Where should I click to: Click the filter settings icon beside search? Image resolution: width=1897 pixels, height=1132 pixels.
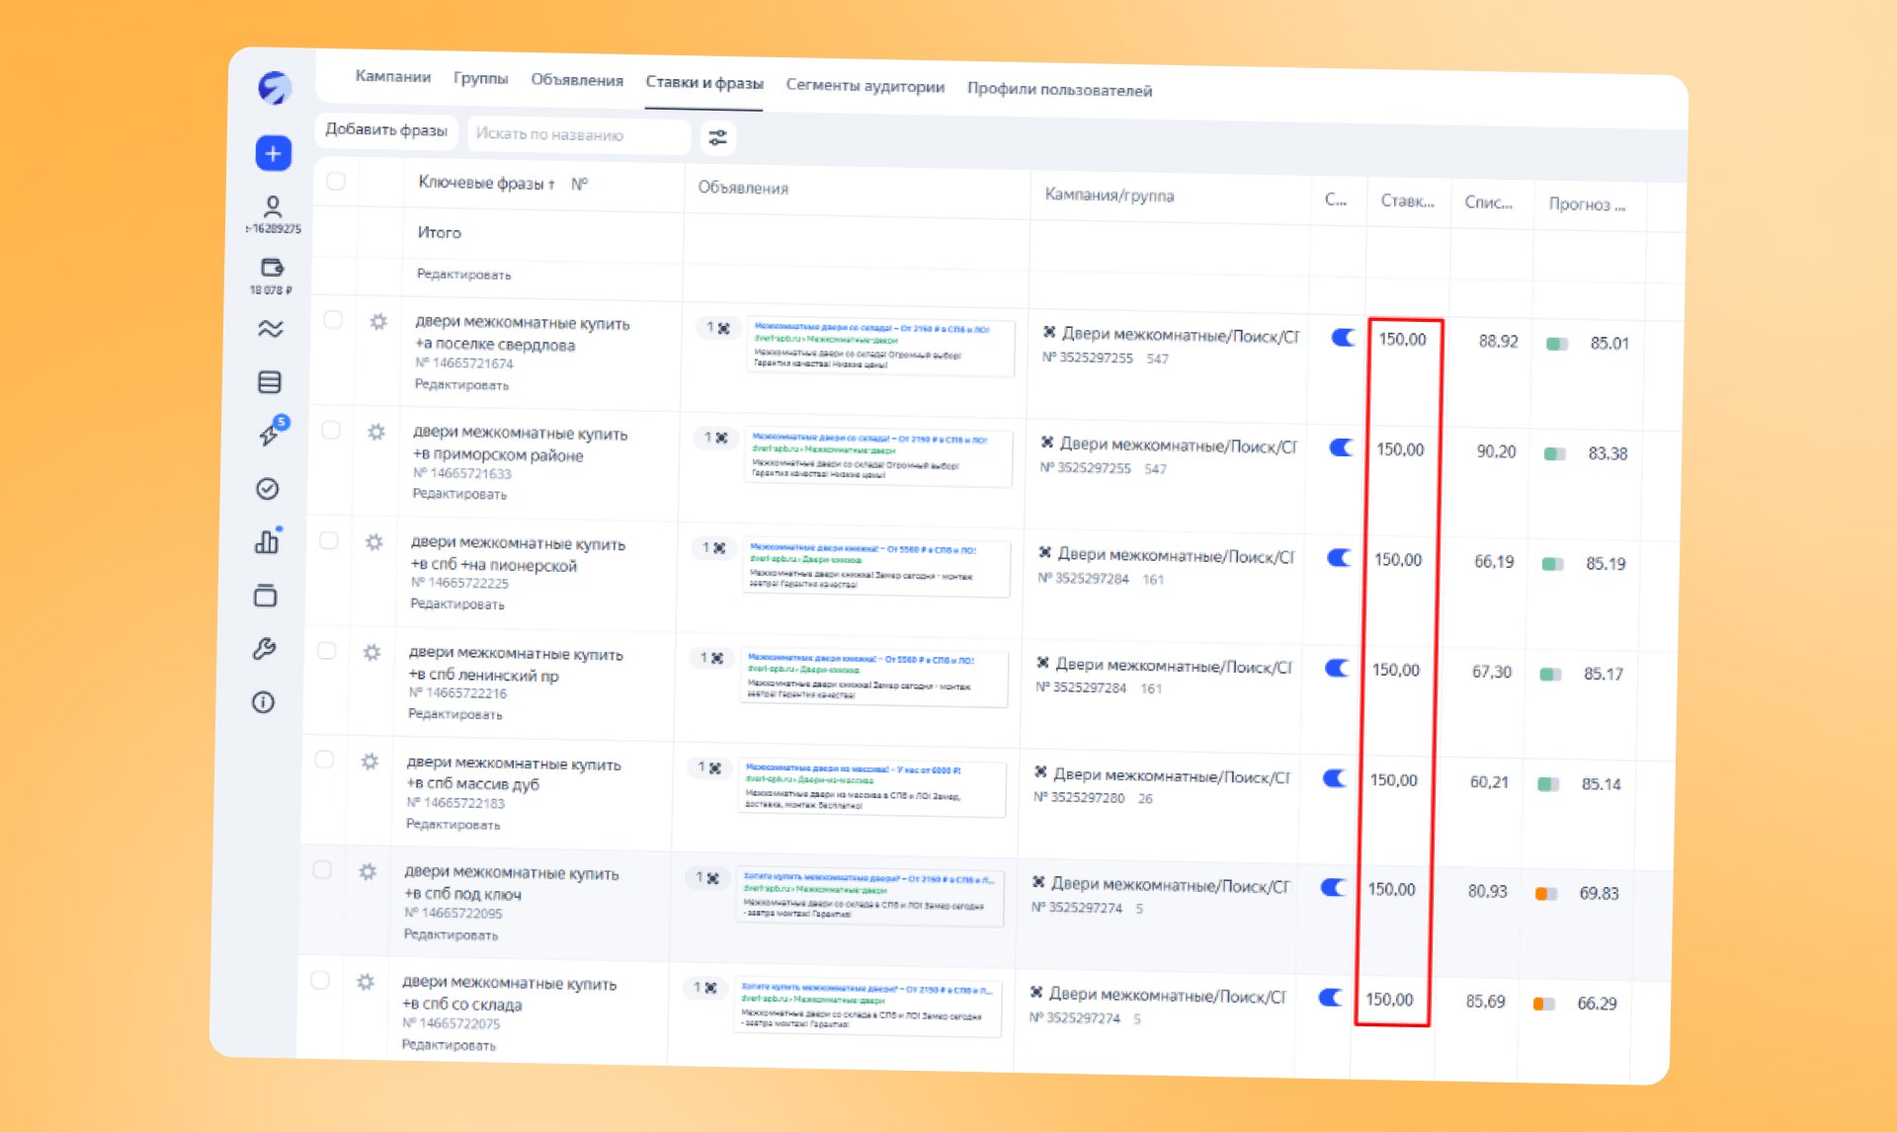pyautogui.click(x=718, y=138)
